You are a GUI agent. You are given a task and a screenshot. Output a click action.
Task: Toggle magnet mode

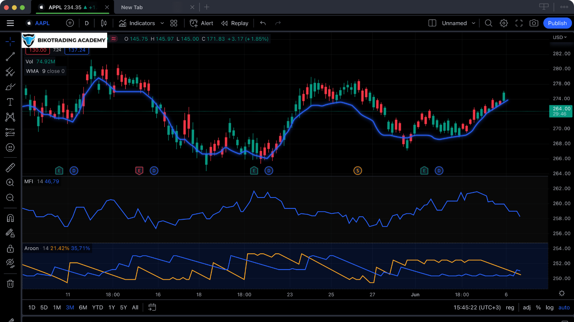10,218
